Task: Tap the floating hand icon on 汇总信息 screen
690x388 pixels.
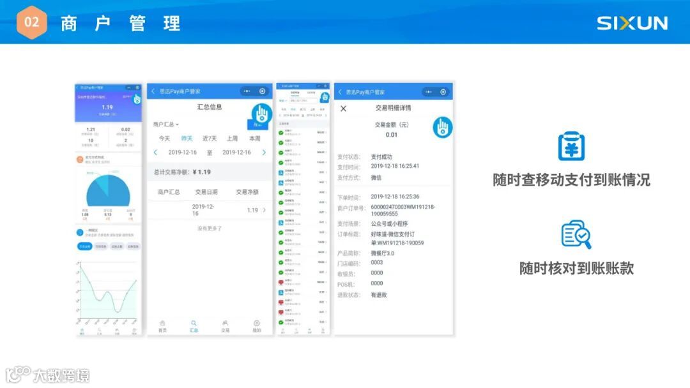Action: [x=262, y=115]
